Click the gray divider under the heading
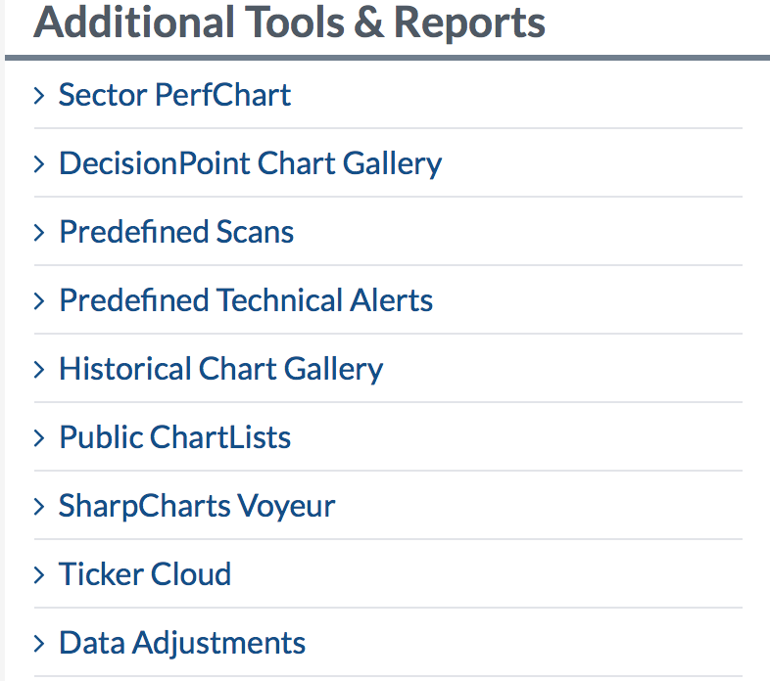This screenshot has width=770, height=681. pyautogui.click(x=387, y=58)
